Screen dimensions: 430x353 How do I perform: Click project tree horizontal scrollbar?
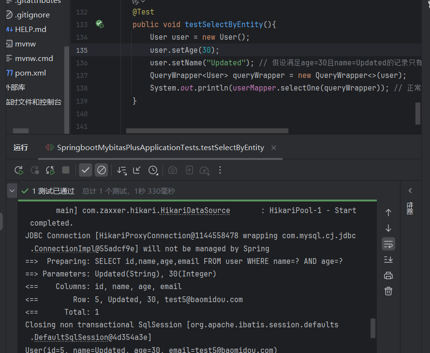click(21, 131)
